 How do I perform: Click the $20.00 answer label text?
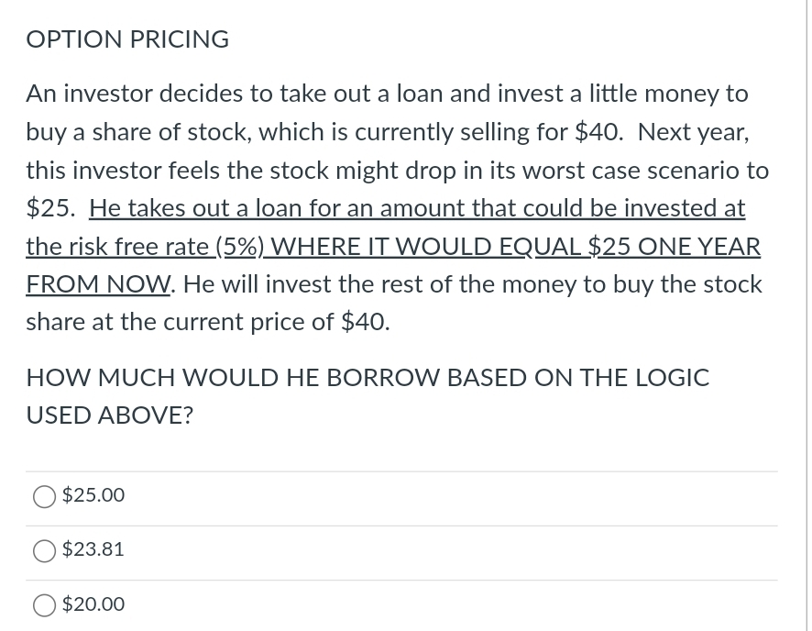(x=93, y=604)
